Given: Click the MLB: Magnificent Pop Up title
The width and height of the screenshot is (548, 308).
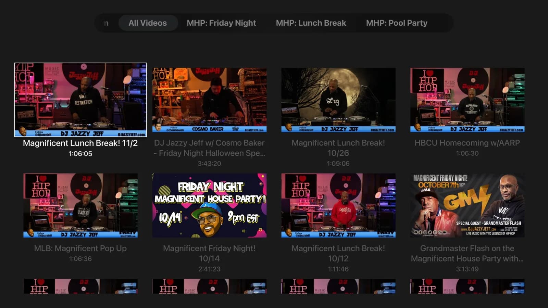Looking at the screenshot, I should pyautogui.click(x=80, y=248).
